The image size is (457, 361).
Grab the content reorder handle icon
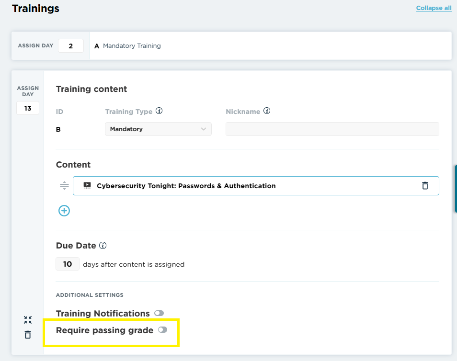pyautogui.click(x=64, y=185)
